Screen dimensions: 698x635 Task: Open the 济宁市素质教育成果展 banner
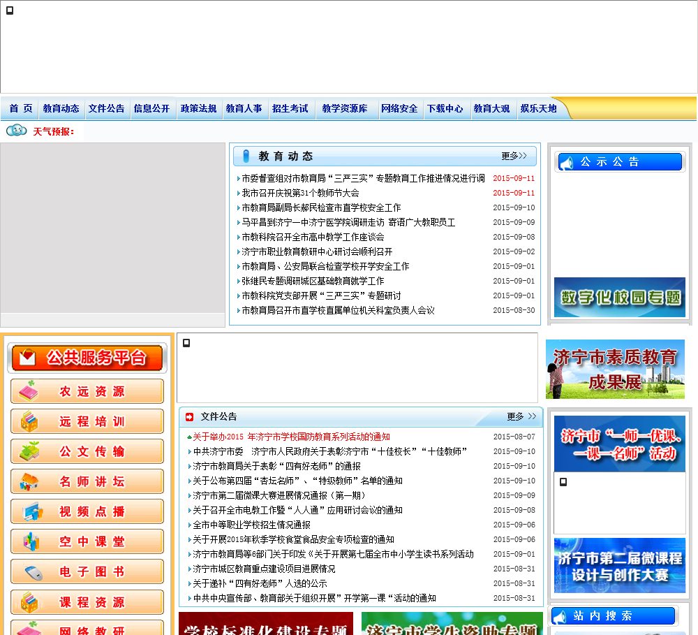615,369
